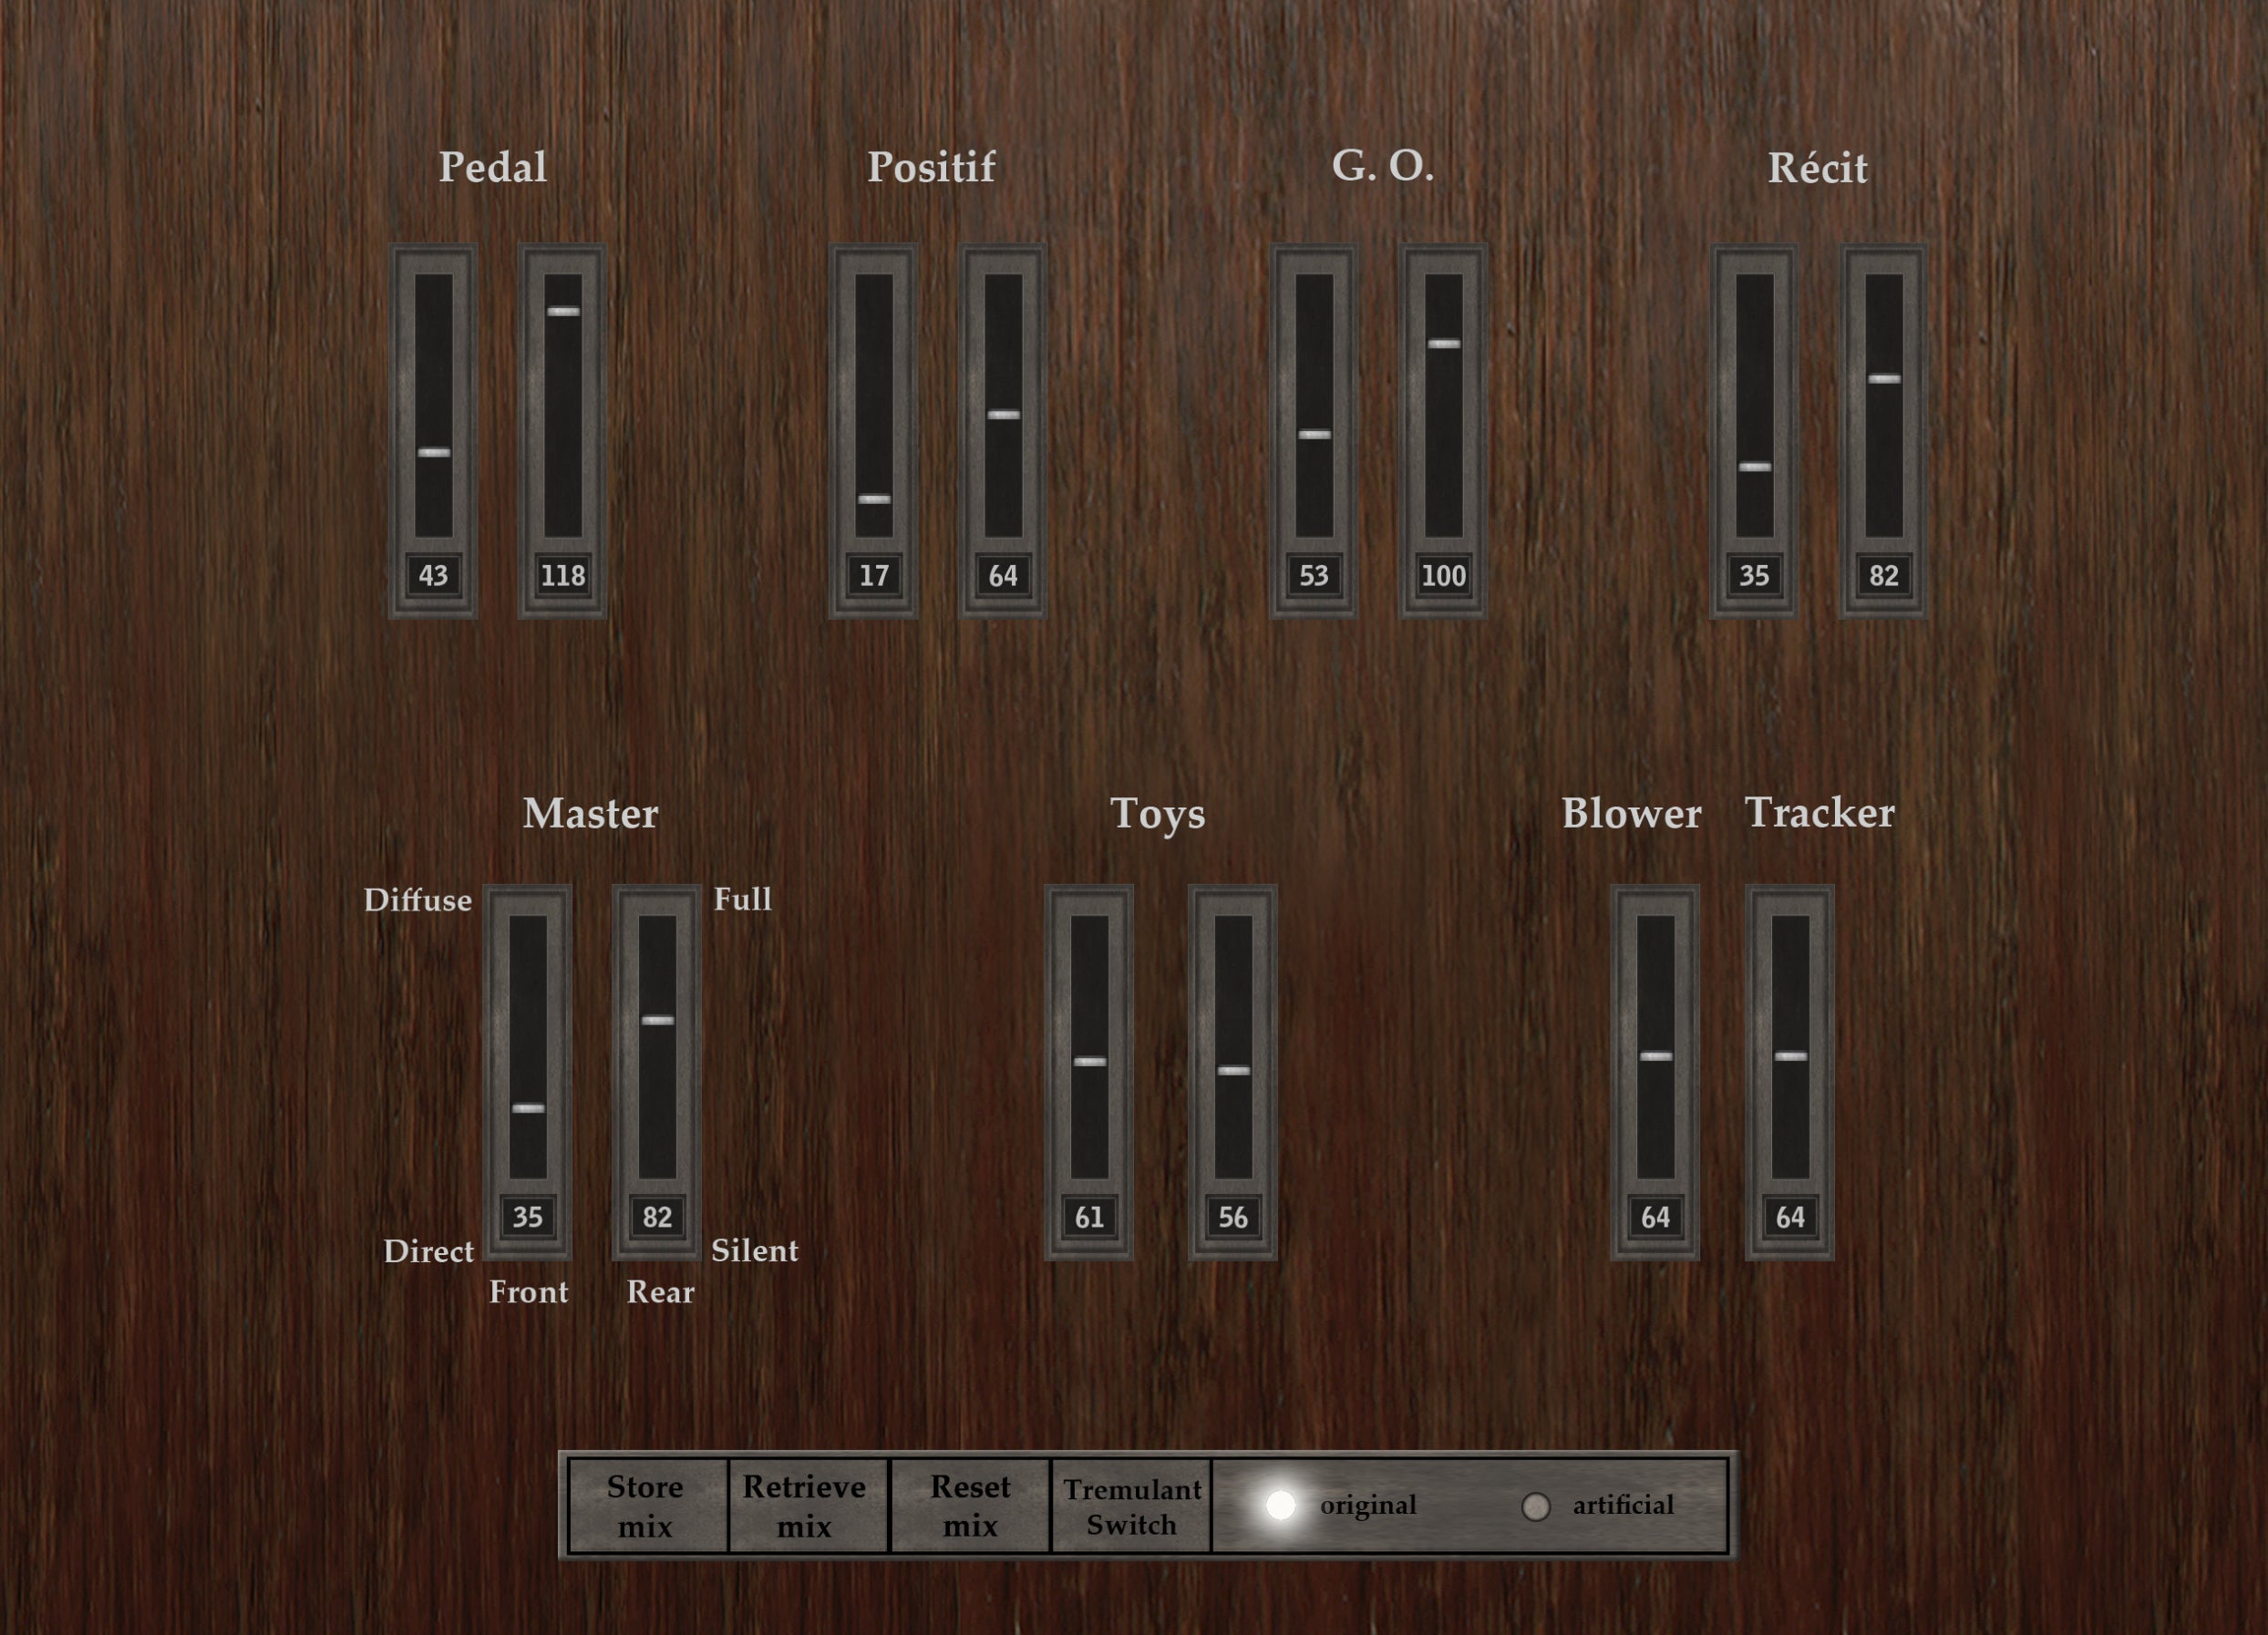The image size is (2268, 1635).
Task: Click the Pedal slider handle at 118
Action: pos(563,311)
